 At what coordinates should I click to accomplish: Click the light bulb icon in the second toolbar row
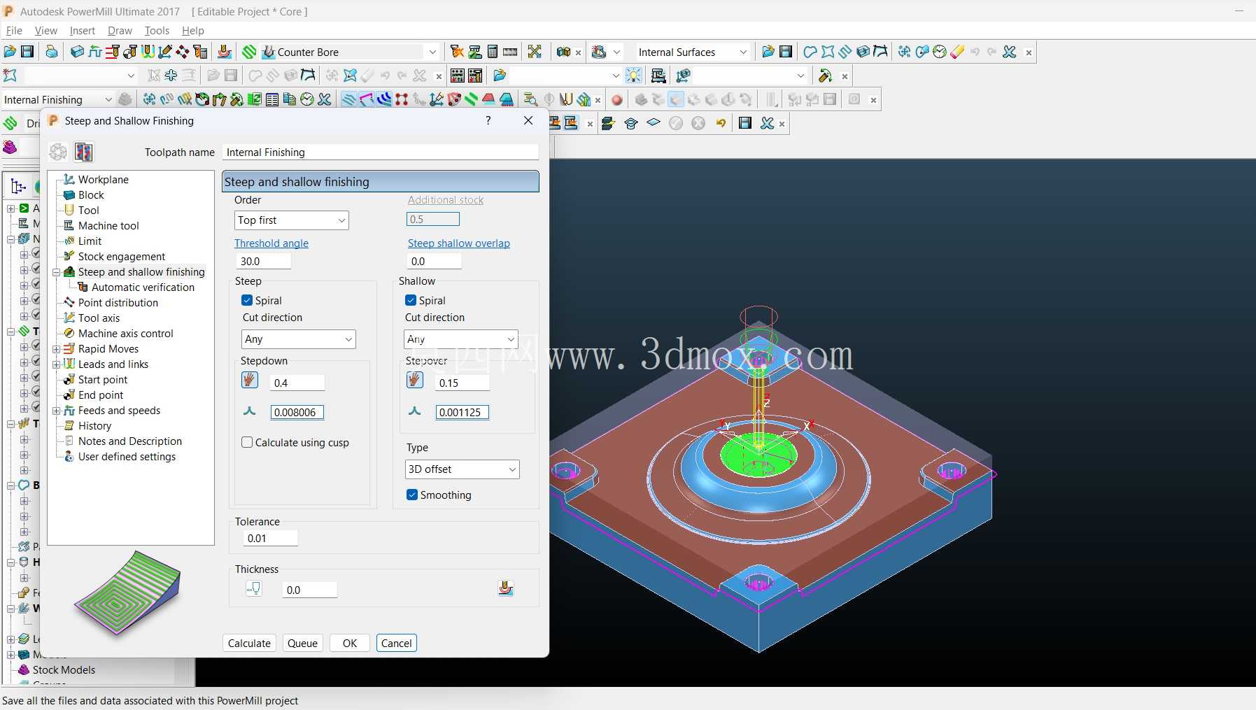tap(633, 76)
